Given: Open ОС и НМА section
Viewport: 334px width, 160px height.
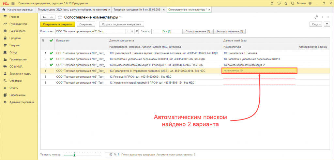Looking at the screenshot, I should click(16, 67).
